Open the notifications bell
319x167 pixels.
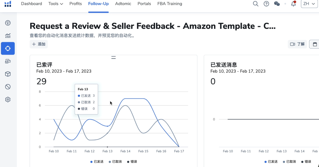(293, 4)
